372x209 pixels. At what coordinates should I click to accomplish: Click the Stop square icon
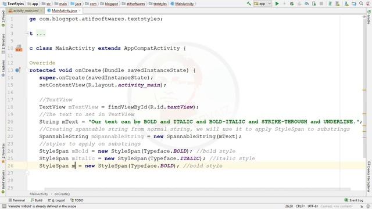click(321, 3)
